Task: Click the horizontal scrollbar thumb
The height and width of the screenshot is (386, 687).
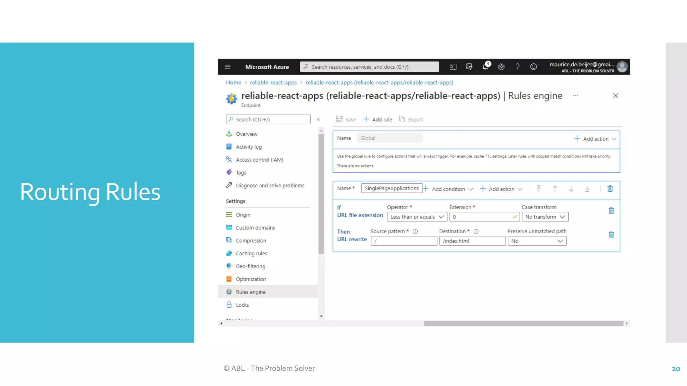Action: coord(523,323)
